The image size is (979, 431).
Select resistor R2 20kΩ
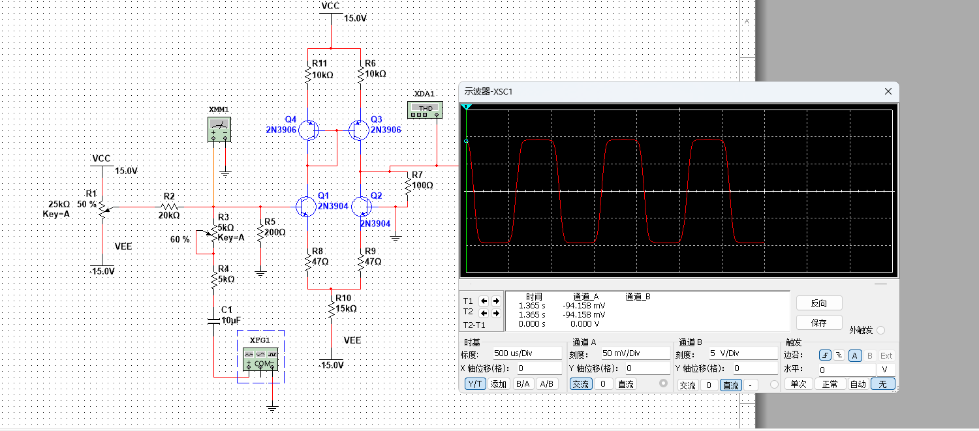click(168, 206)
